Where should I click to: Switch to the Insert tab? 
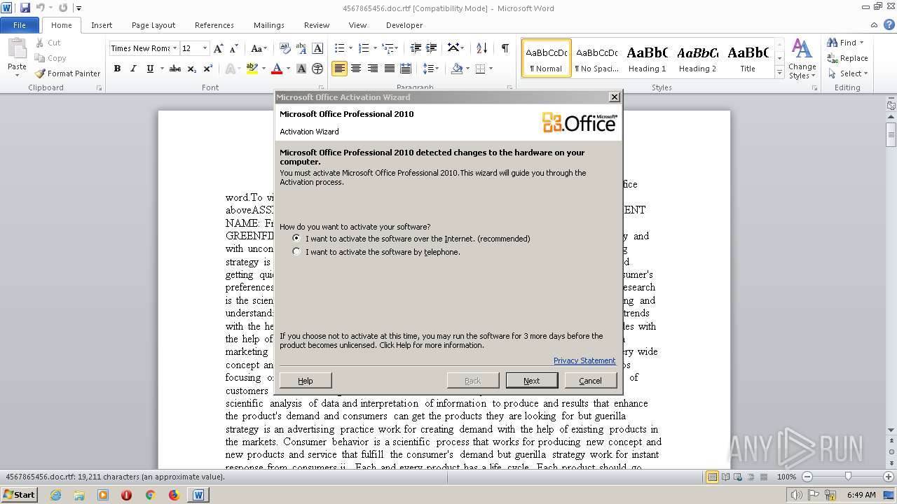click(x=102, y=25)
